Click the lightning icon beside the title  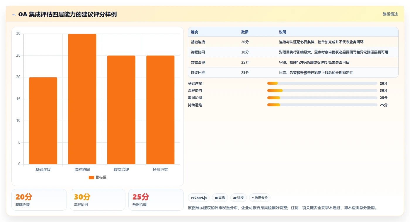(x=14, y=15)
